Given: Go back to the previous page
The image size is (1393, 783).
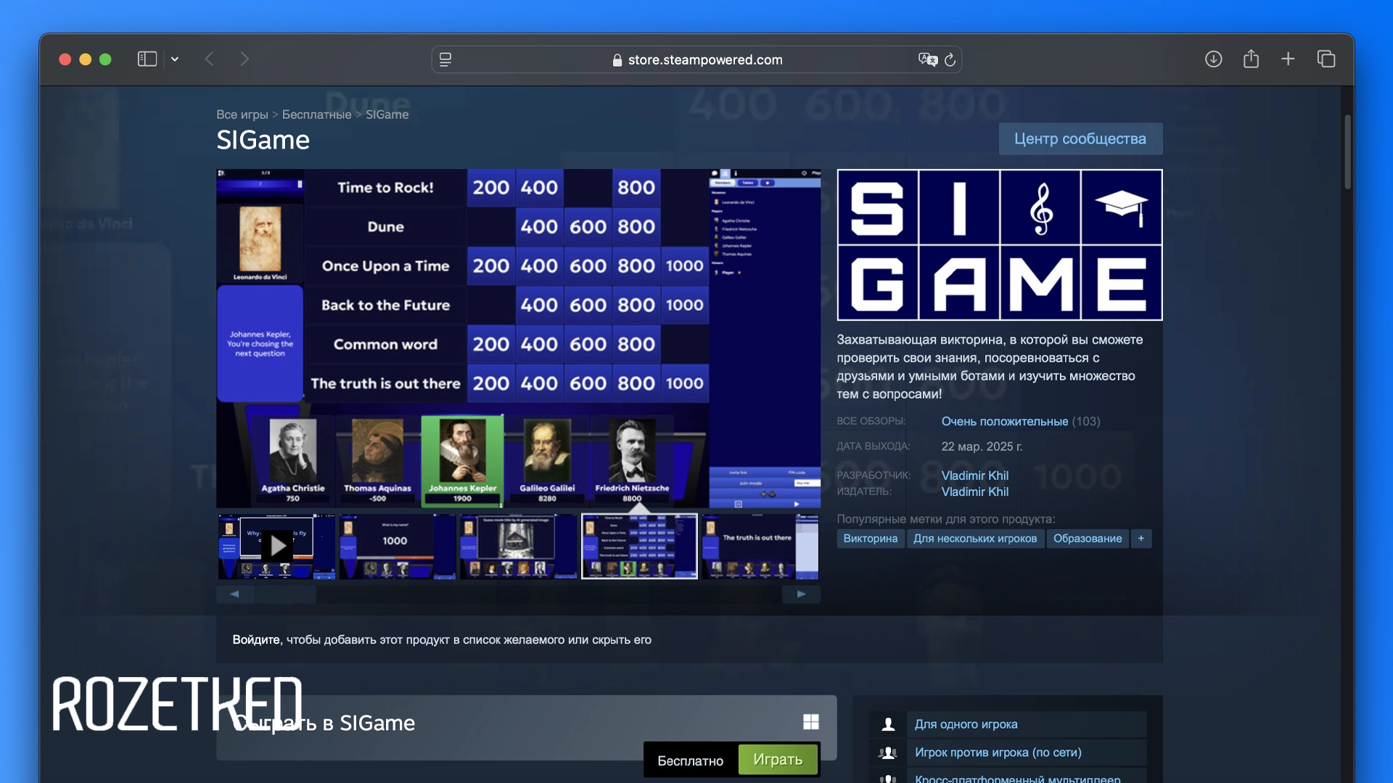Looking at the screenshot, I should coord(210,59).
